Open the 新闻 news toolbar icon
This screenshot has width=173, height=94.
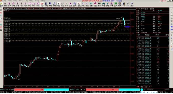120,5
